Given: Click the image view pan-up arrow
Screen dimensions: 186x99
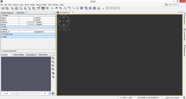Looking at the screenshot, I should tap(64, 18).
